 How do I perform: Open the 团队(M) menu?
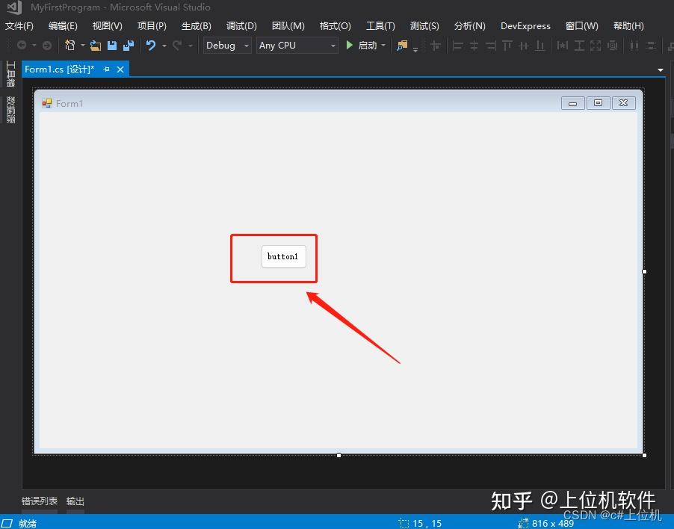tap(288, 26)
